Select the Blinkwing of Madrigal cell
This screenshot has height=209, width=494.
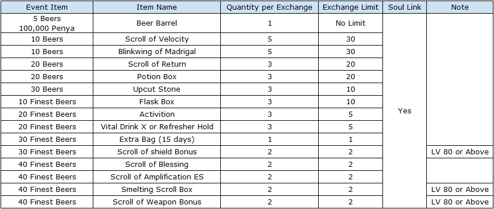tap(157, 51)
